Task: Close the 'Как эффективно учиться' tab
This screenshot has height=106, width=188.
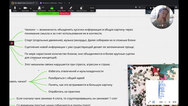Action: [x=37, y=3]
